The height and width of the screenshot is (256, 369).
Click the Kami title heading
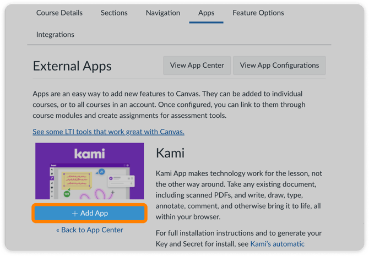click(170, 153)
